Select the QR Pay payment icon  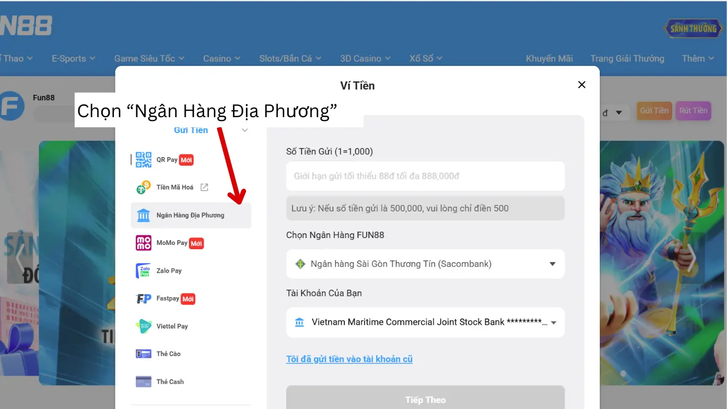coord(144,160)
